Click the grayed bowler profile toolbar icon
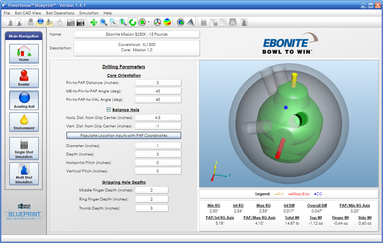This screenshot has width=383, height=243. coord(30,22)
